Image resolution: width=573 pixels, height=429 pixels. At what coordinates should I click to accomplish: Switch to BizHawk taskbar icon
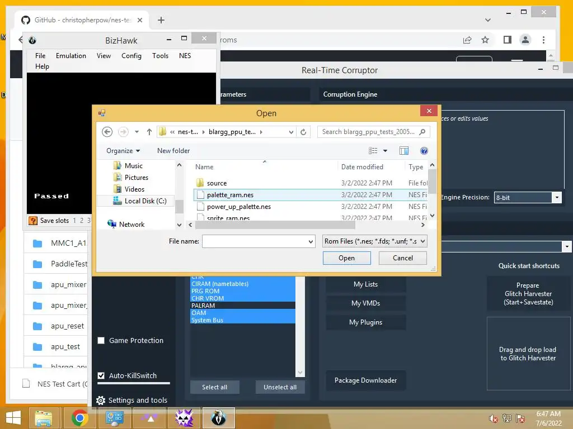pyautogui.click(x=219, y=418)
